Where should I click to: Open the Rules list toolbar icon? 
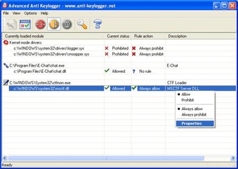click(25, 24)
